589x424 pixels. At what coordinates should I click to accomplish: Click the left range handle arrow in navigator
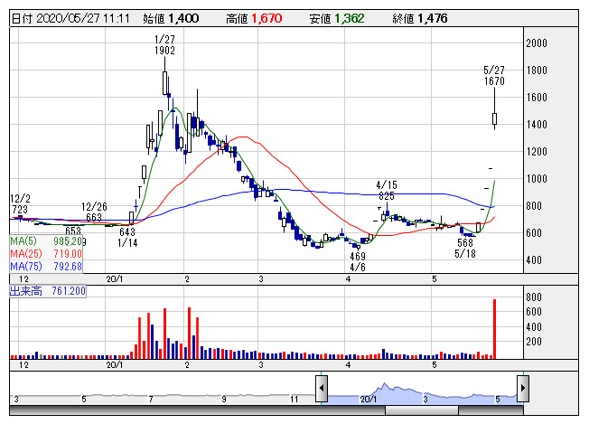tap(321, 389)
